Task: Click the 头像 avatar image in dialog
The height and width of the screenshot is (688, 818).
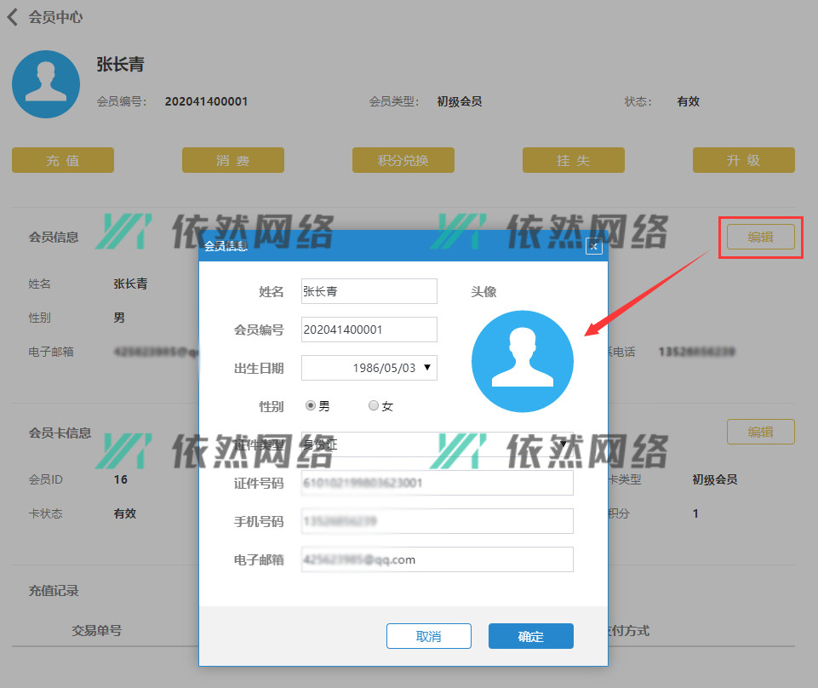Action: [522, 361]
